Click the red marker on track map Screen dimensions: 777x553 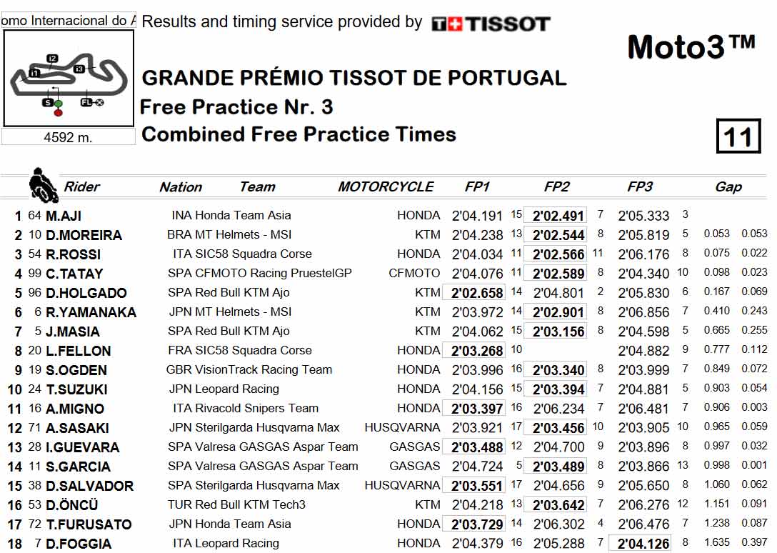(x=58, y=113)
